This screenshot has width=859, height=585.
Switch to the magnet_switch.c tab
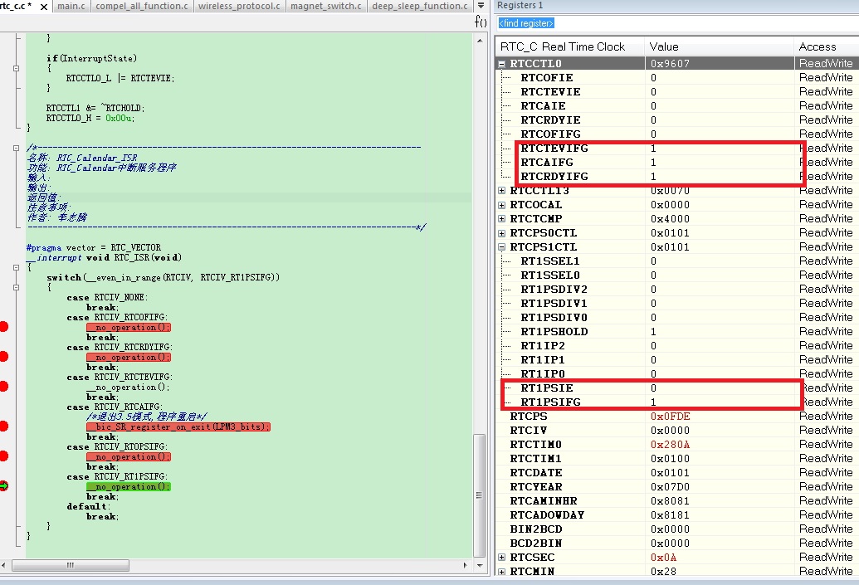coord(325,6)
